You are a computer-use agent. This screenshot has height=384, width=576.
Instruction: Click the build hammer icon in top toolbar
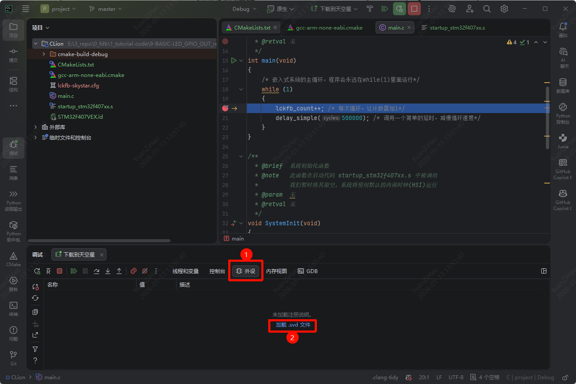tap(370, 9)
